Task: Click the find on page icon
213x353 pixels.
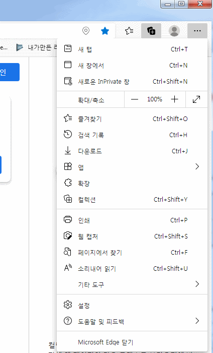Action: coord(68,252)
